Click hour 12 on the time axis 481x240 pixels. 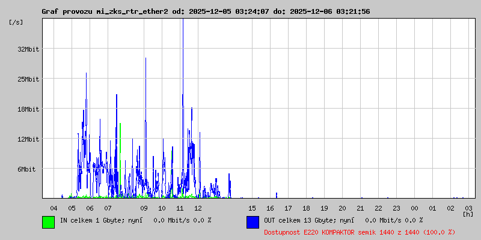(x=198, y=208)
